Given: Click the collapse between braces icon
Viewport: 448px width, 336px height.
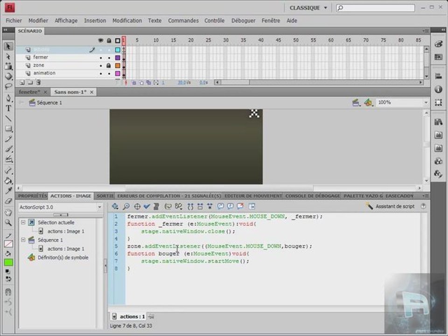Looking at the screenshot, I should 190,206.
